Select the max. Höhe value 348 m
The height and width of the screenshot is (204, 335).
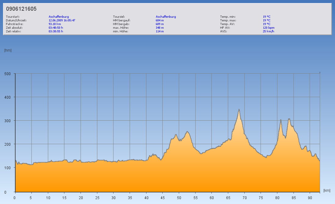click(160, 28)
